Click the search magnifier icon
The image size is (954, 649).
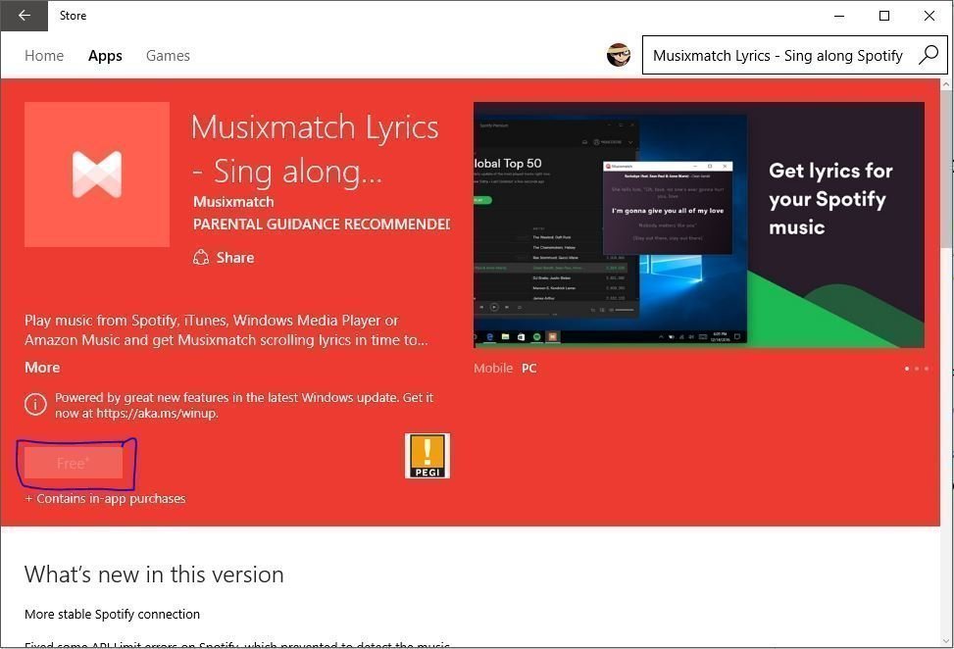point(929,55)
